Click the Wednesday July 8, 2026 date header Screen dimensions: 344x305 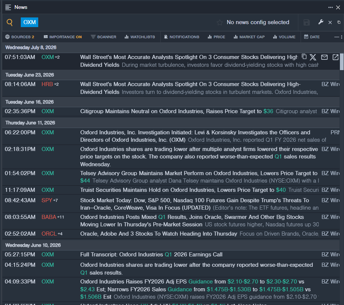[31, 47]
